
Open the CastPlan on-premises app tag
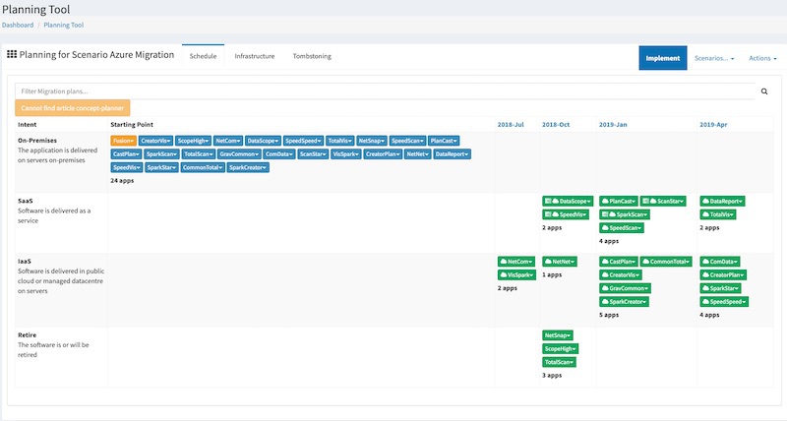click(x=126, y=154)
